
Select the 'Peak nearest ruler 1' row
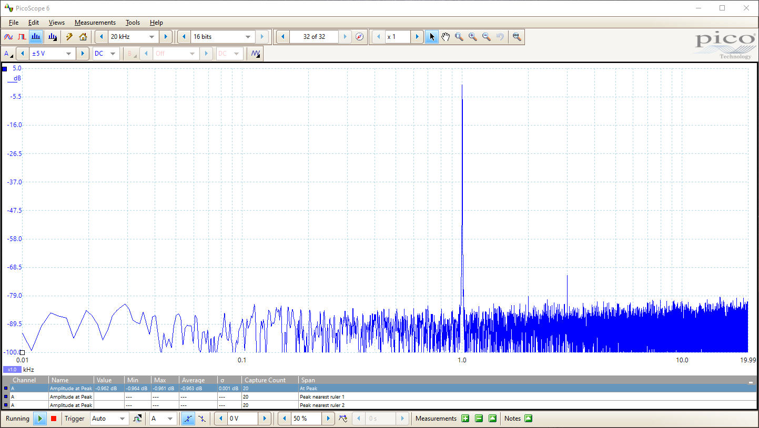point(379,397)
